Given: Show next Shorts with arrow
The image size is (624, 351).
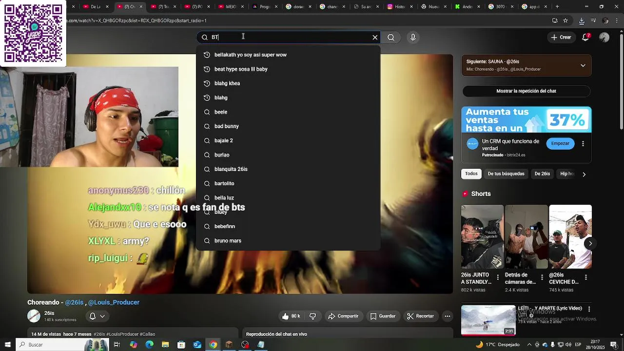Looking at the screenshot, I should tap(590, 243).
